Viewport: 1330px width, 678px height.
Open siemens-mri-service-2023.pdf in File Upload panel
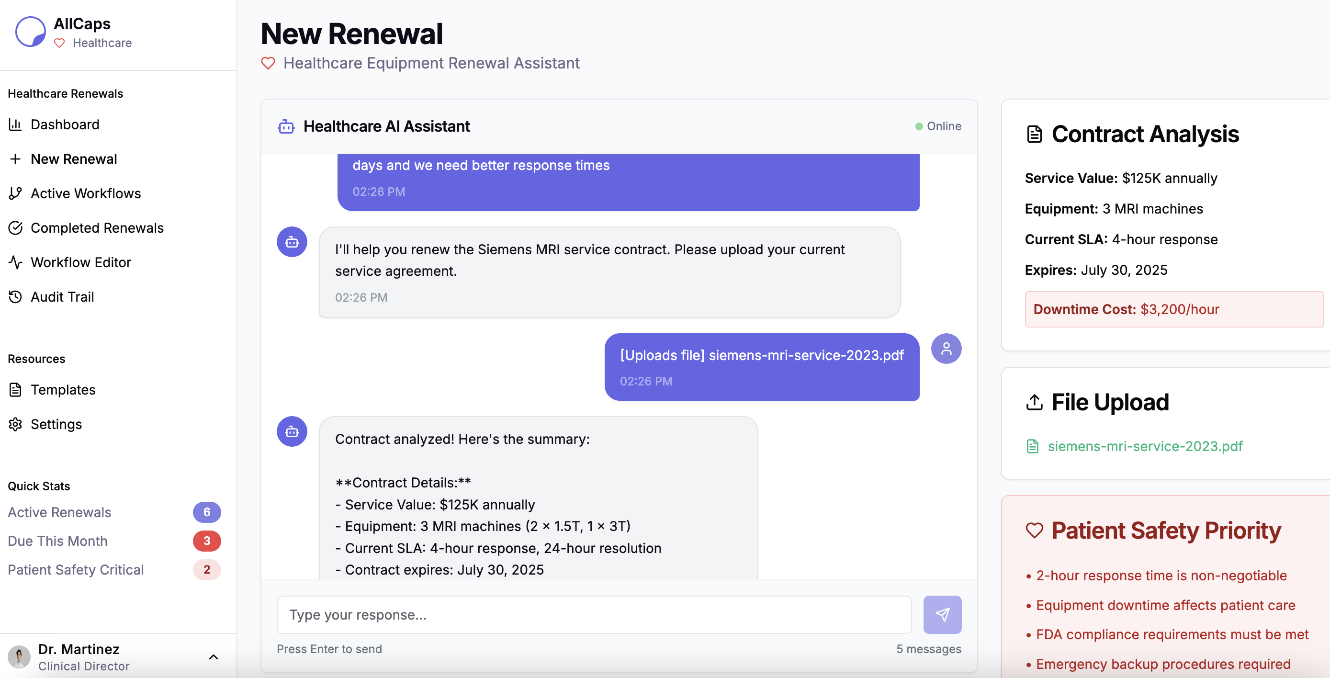pyautogui.click(x=1144, y=446)
